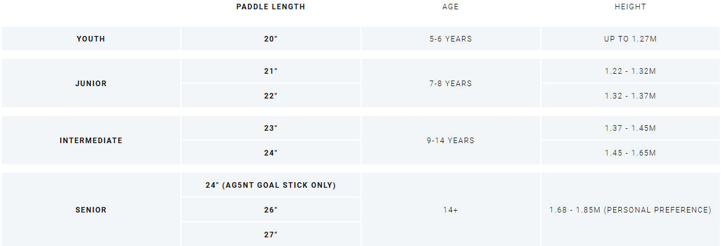The height and width of the screenshot is (246, 721).
Task: Click the AGE column header
Action: [451, 7]
